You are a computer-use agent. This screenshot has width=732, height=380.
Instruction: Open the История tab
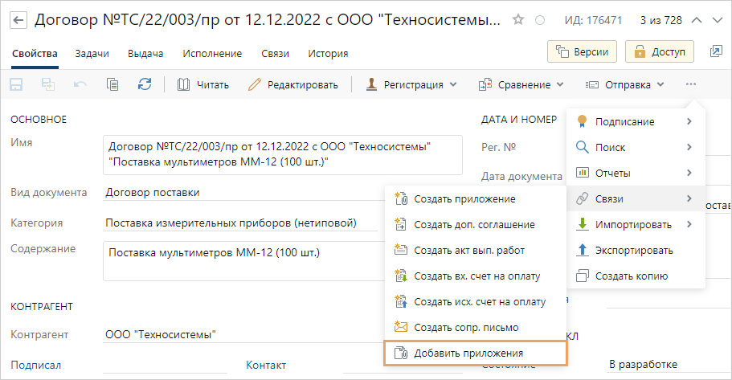[x=328, y=54]
